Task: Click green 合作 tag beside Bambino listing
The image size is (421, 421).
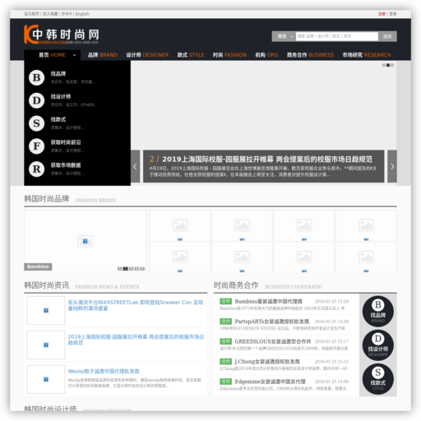Action: tap(226, 301)
